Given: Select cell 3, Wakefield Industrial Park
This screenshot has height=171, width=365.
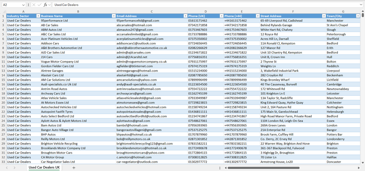Looking at the screenshot, I should tap(293, 71).
